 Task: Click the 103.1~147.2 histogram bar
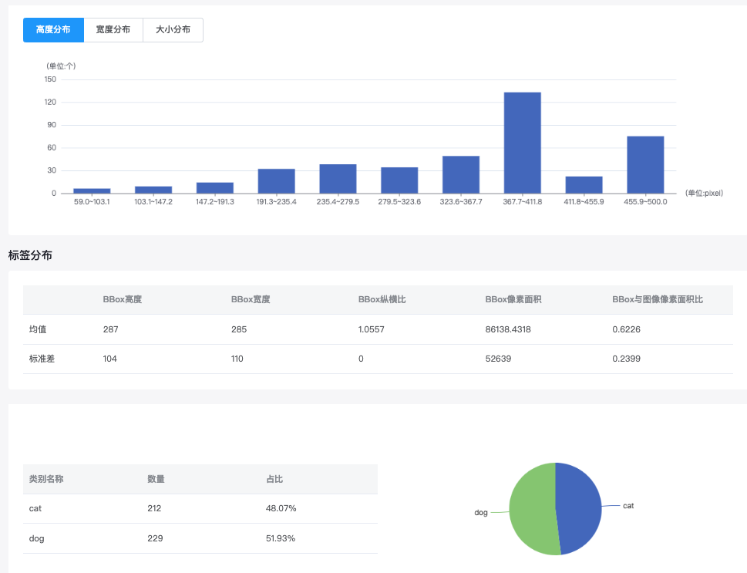[153, 190]
